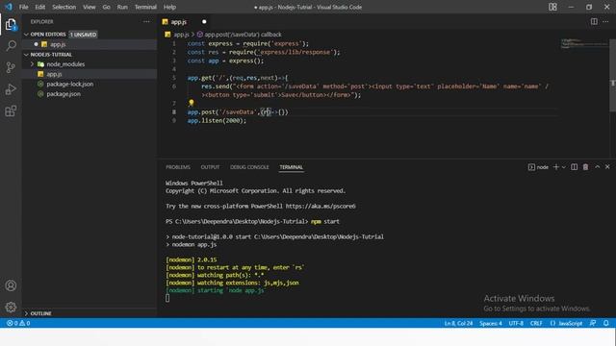Open the File menu
This screenshot has height=346, width=616.
(23, 7)
